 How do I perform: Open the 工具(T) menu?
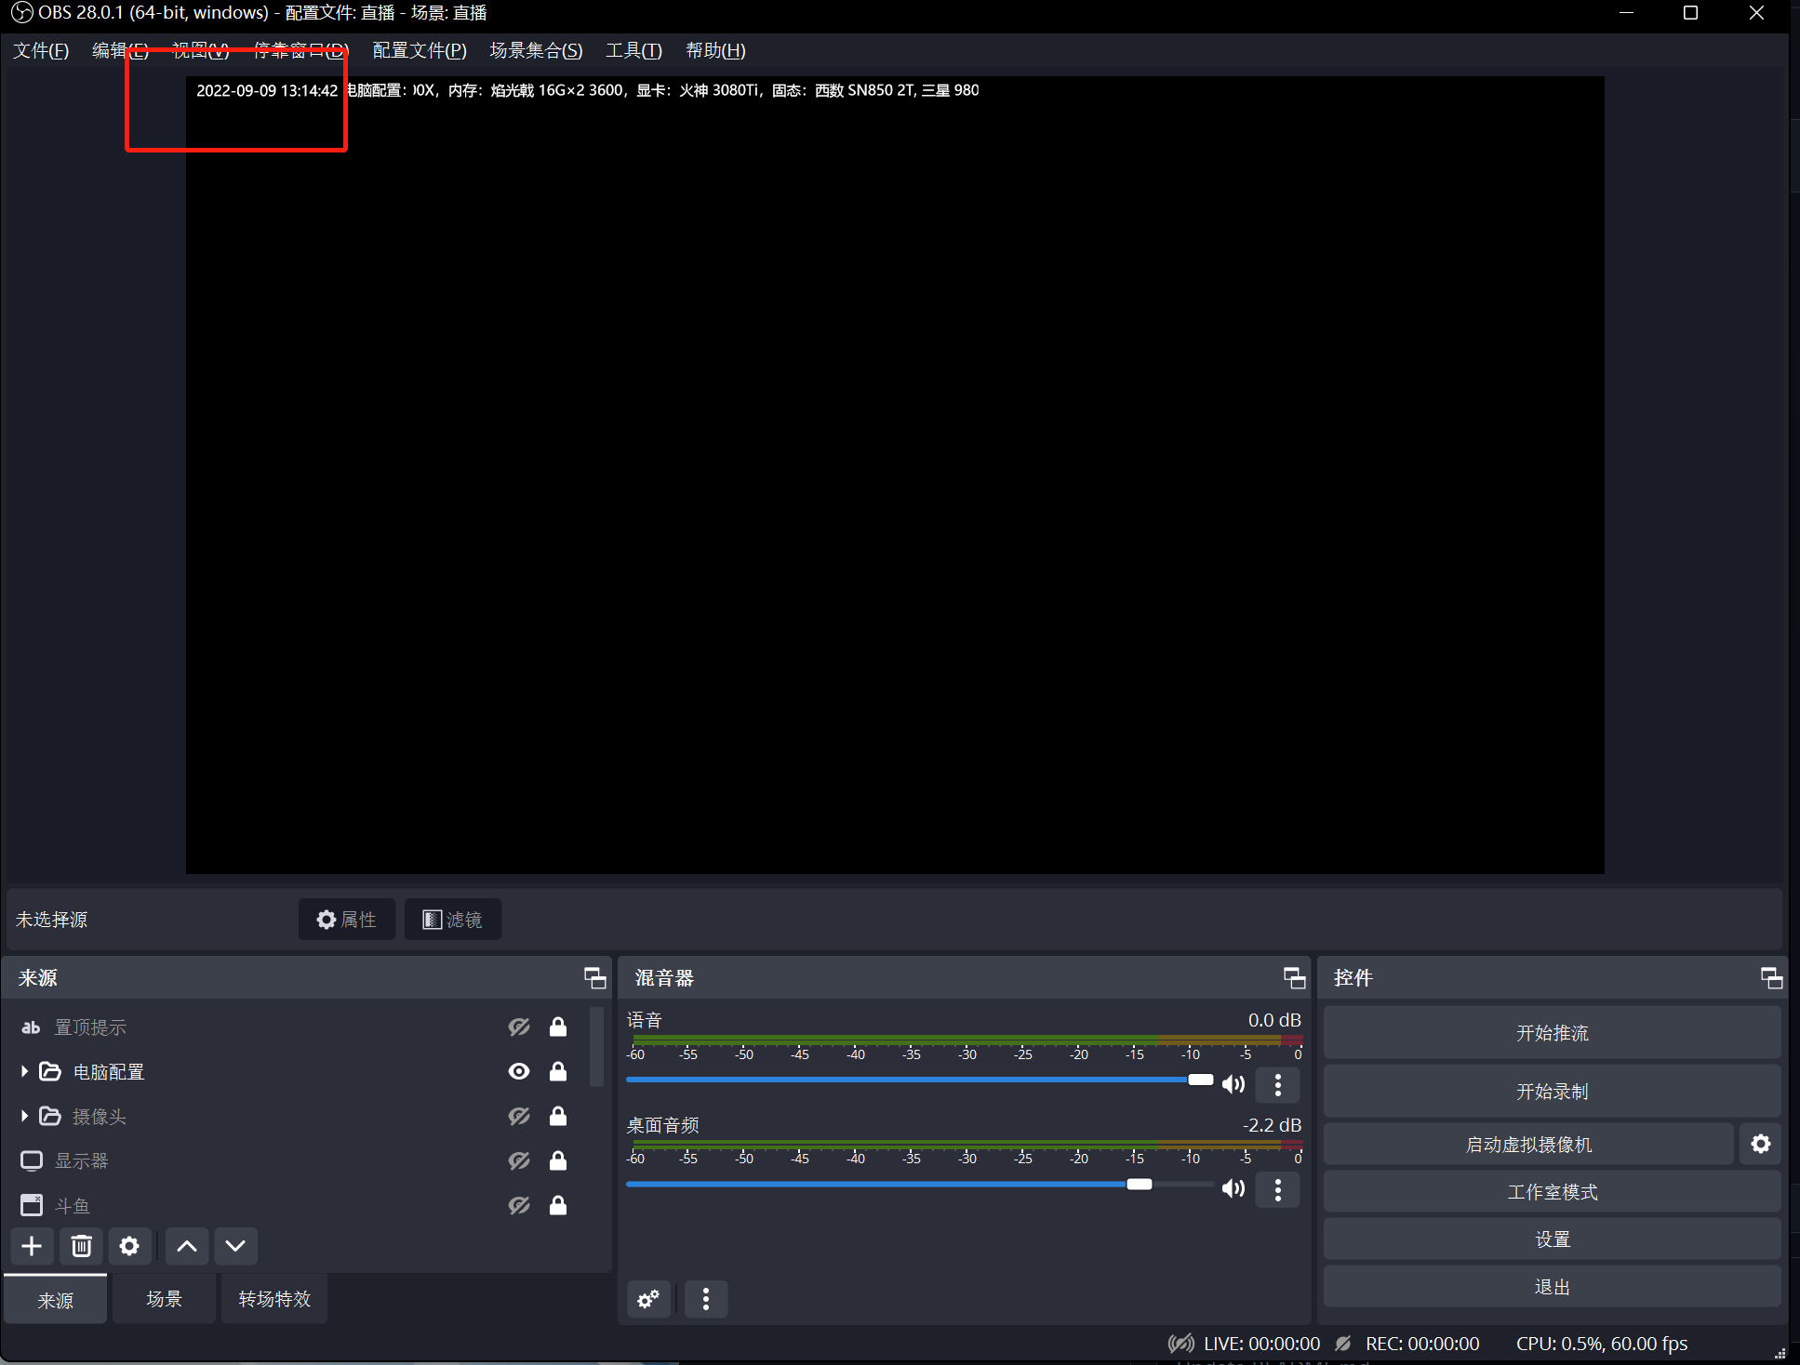point(633,50)
